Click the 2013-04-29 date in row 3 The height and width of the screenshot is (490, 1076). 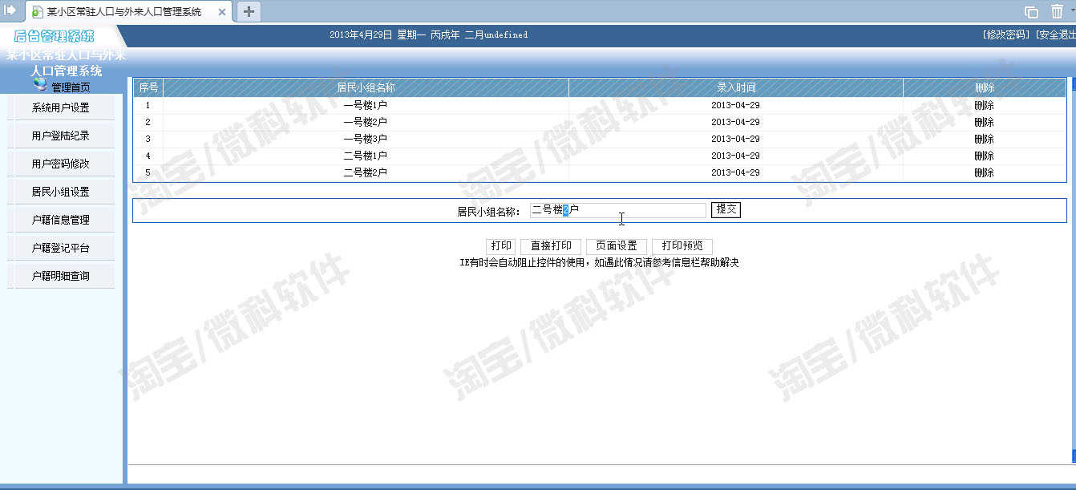tap(735, 139)
